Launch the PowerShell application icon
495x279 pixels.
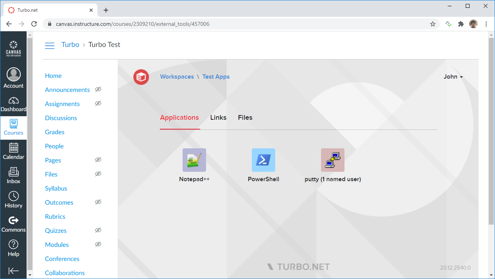tap(264, 160)
